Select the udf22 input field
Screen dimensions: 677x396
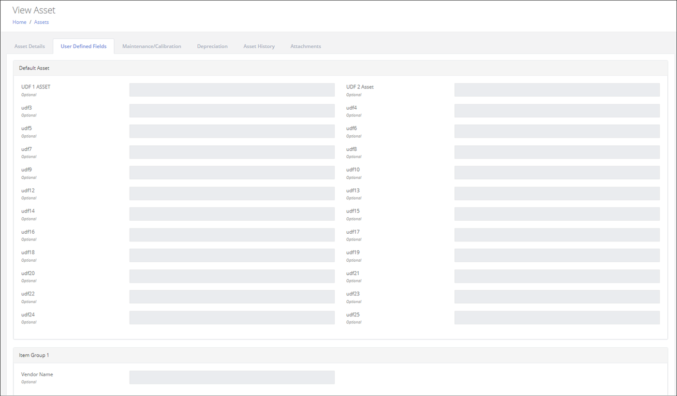232,297
